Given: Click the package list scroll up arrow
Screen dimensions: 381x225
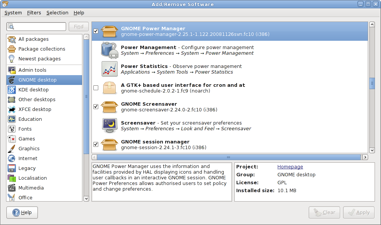Looking at the screenshot, I should (x=372, y=24).
